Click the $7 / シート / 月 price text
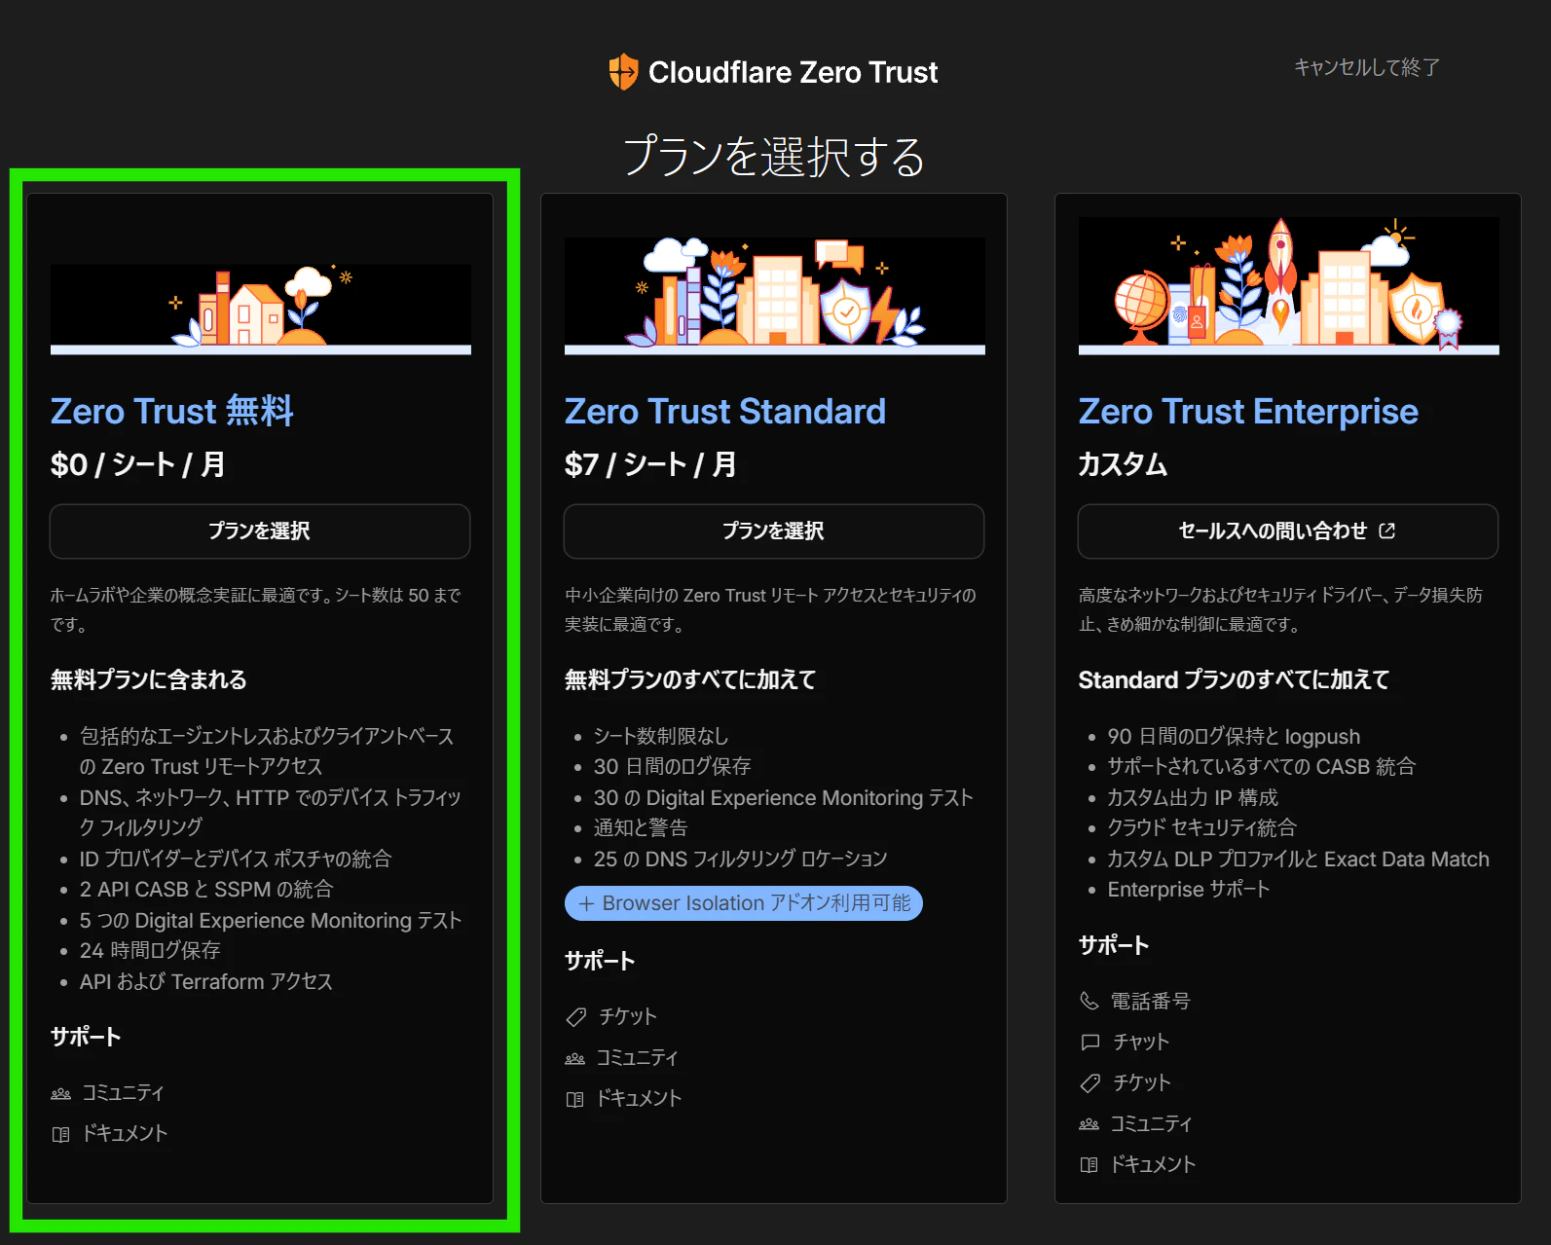Viewport: 1551px width, 1245px height. (x=650, y=465)
